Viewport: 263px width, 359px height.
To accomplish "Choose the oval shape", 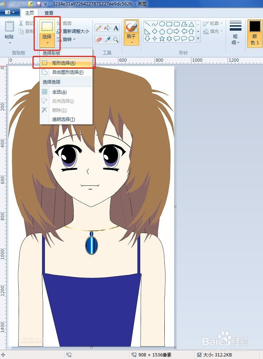I will 162,24.
